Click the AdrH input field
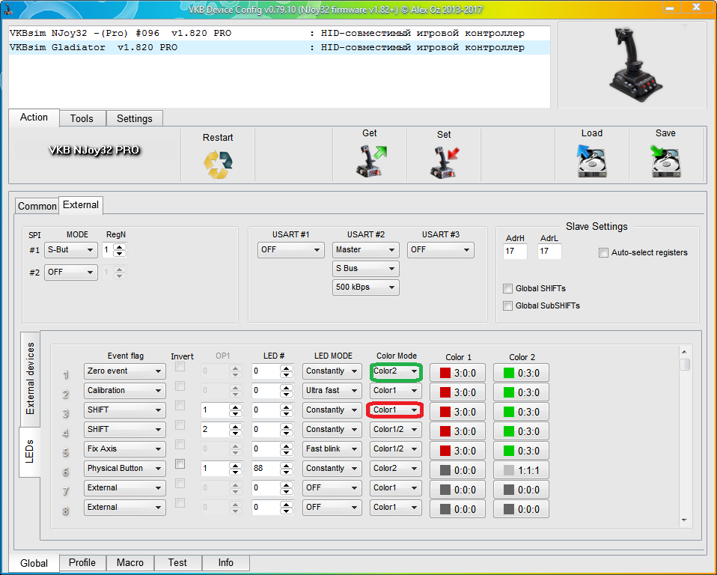717x575 pixels. (515, 251)
